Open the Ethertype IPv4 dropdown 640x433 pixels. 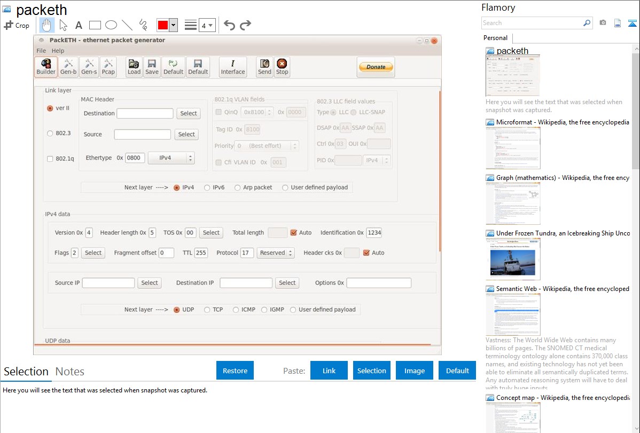coord(171,158)
